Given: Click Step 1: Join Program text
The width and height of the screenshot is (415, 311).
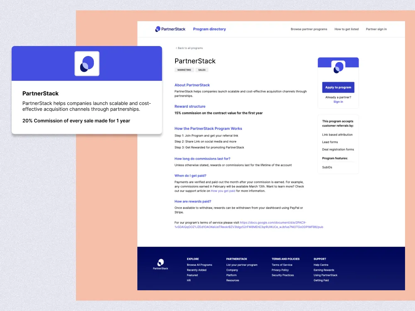Looking at the screenshot, I should pyautogui.click(x=206, y=136).
